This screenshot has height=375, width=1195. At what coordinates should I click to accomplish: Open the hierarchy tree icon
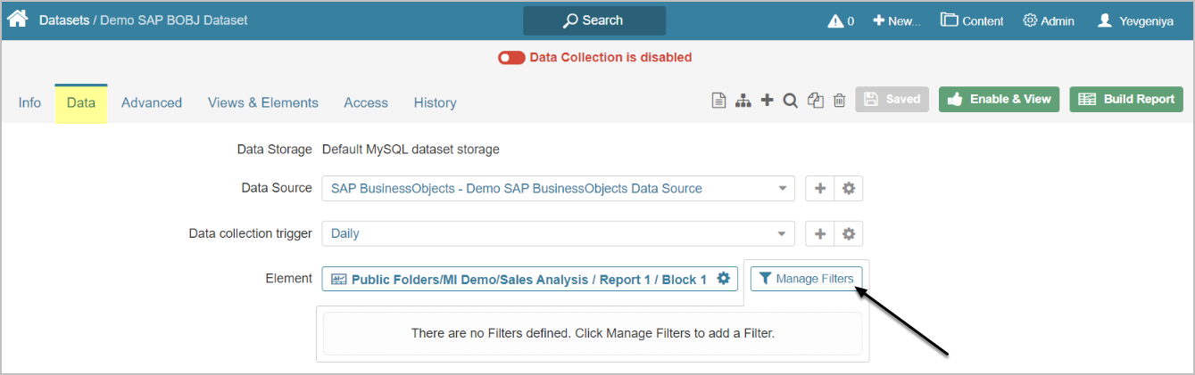743,101
